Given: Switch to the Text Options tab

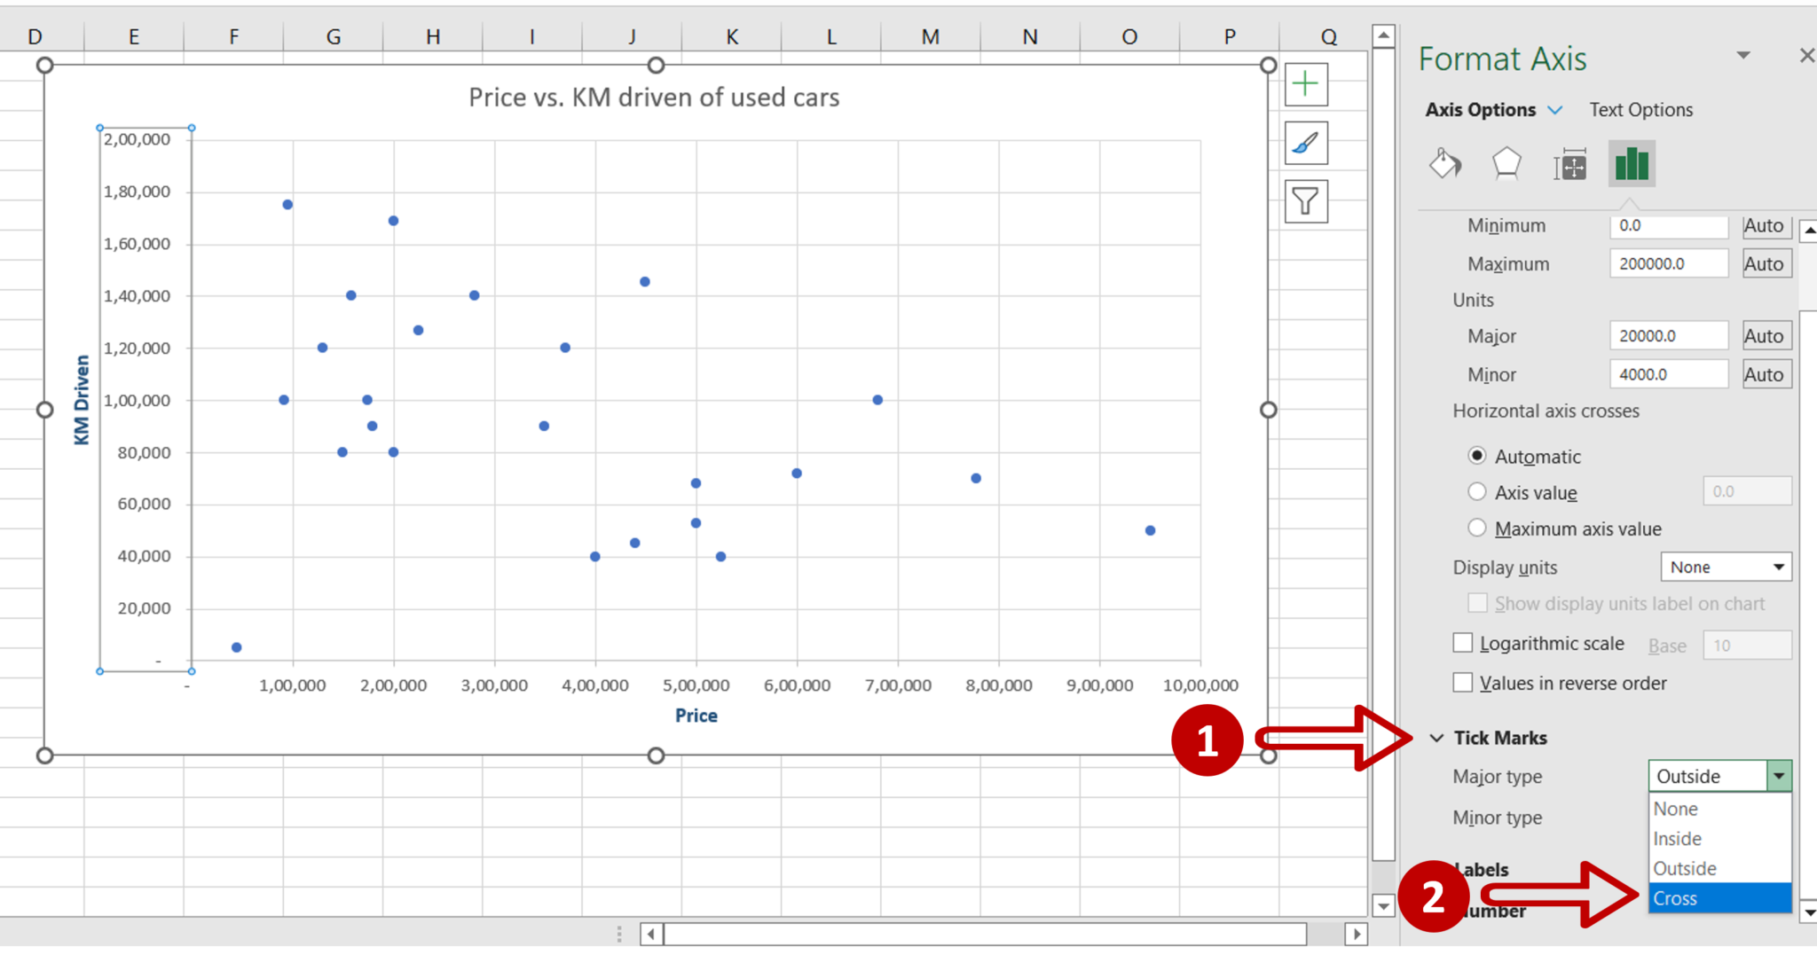Looking at the screenshot, I should pos(1640,109).
